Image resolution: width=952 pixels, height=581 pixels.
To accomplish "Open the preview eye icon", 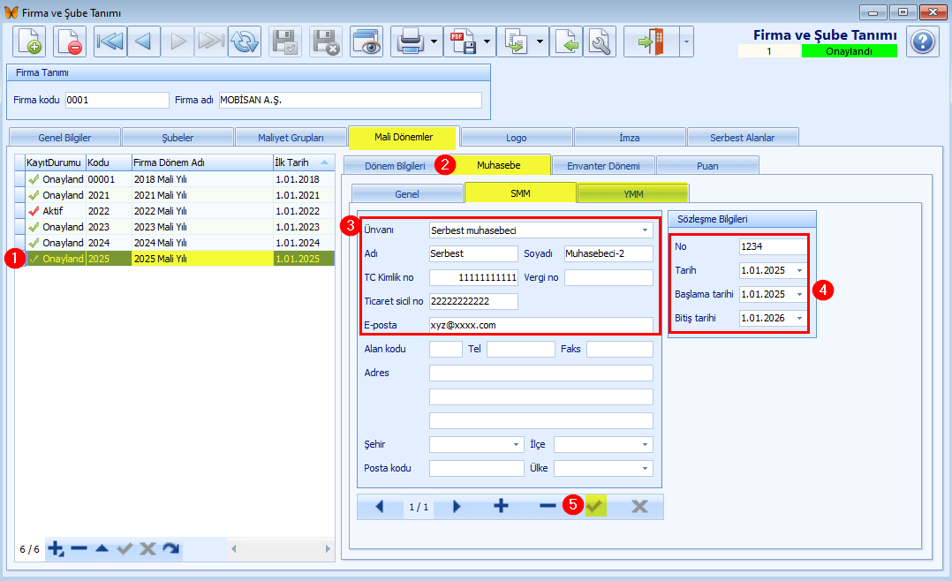I will coord(366,41).
